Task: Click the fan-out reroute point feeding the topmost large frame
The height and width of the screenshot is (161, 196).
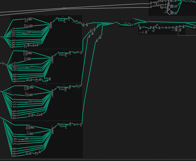Action: 4,37
